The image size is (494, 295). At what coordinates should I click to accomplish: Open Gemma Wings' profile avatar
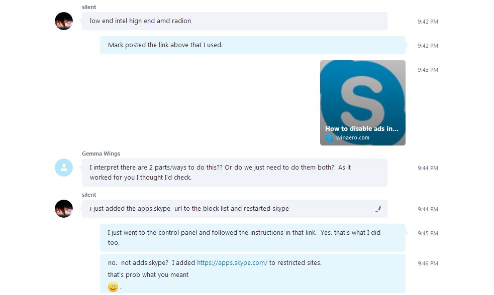64,168
